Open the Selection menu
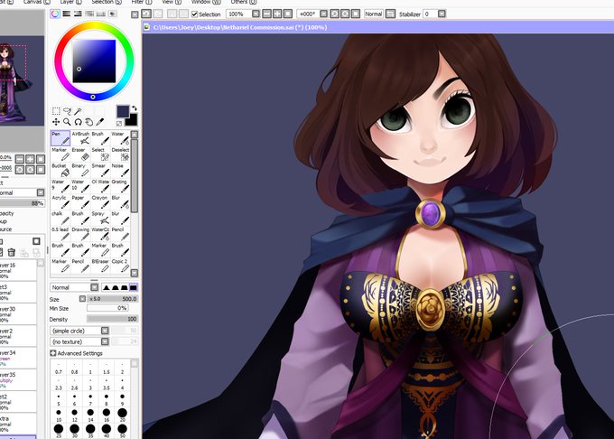The image size is (614, 439). pos(107,2)
